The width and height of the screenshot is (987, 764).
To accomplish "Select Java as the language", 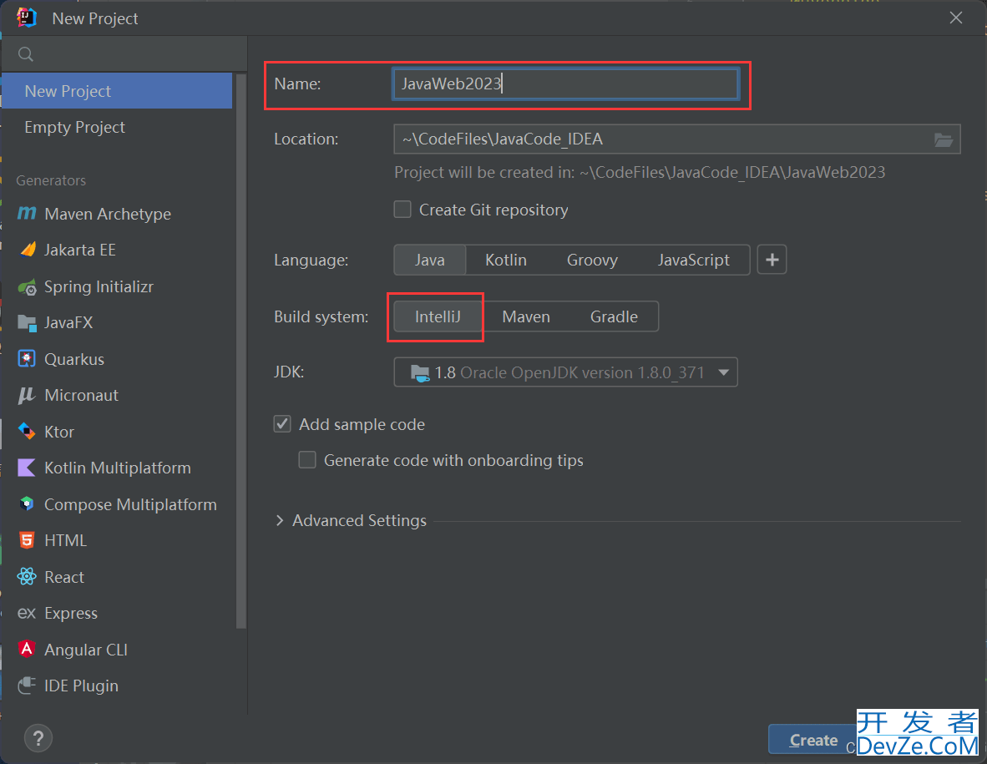I will 430,260.
